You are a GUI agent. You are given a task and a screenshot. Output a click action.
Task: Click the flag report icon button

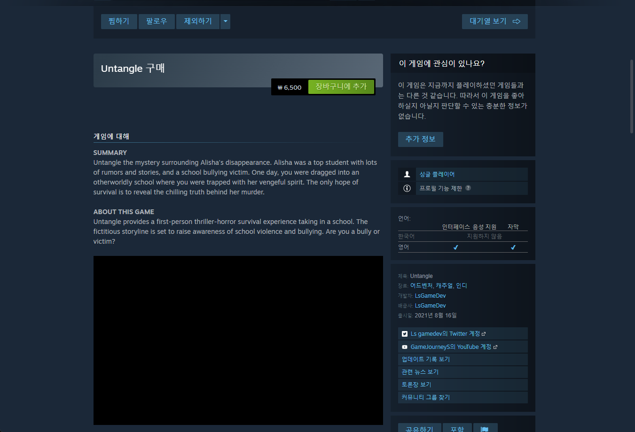tap(485, 428)
